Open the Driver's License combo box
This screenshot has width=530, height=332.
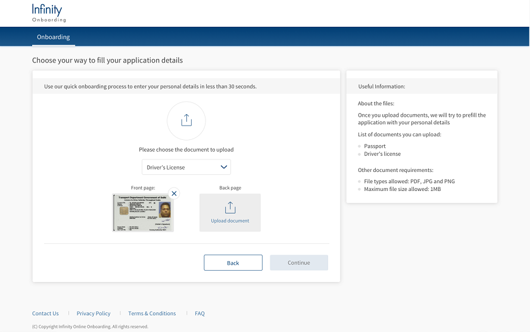tap(186, 167)
